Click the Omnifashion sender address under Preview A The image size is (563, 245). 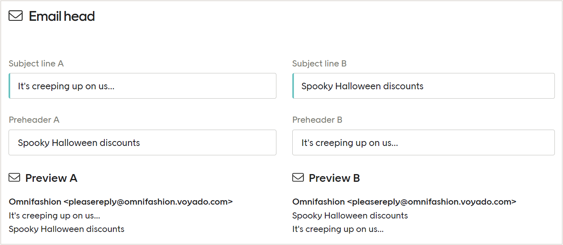[x=121, y=201]
